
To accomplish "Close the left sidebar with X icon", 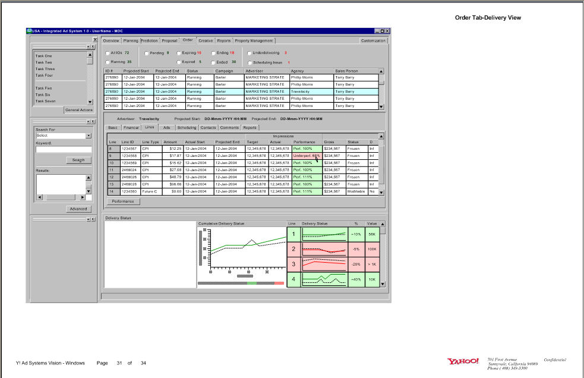I will tap(94, 40).
